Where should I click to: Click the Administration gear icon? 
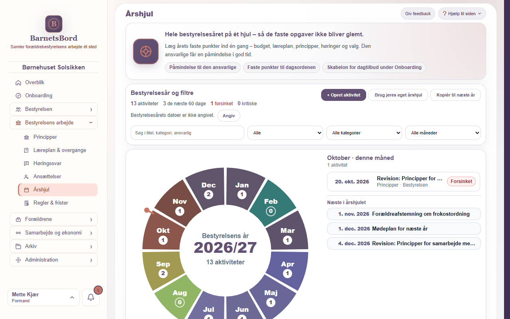coord(18,260)
